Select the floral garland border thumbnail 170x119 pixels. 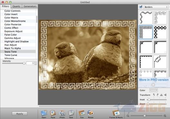coord(146,17)
